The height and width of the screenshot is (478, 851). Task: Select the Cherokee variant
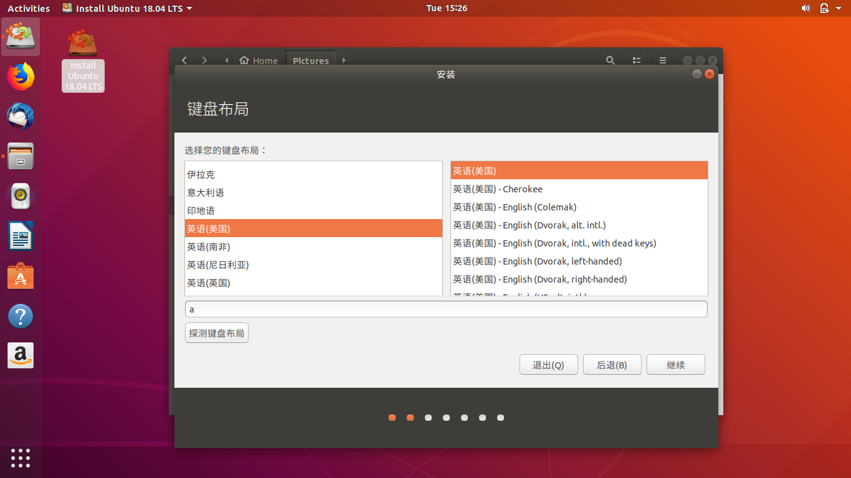[x=579, y=189]
